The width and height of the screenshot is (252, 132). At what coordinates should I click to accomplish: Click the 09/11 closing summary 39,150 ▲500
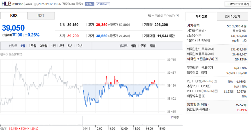tap(24, 129)
